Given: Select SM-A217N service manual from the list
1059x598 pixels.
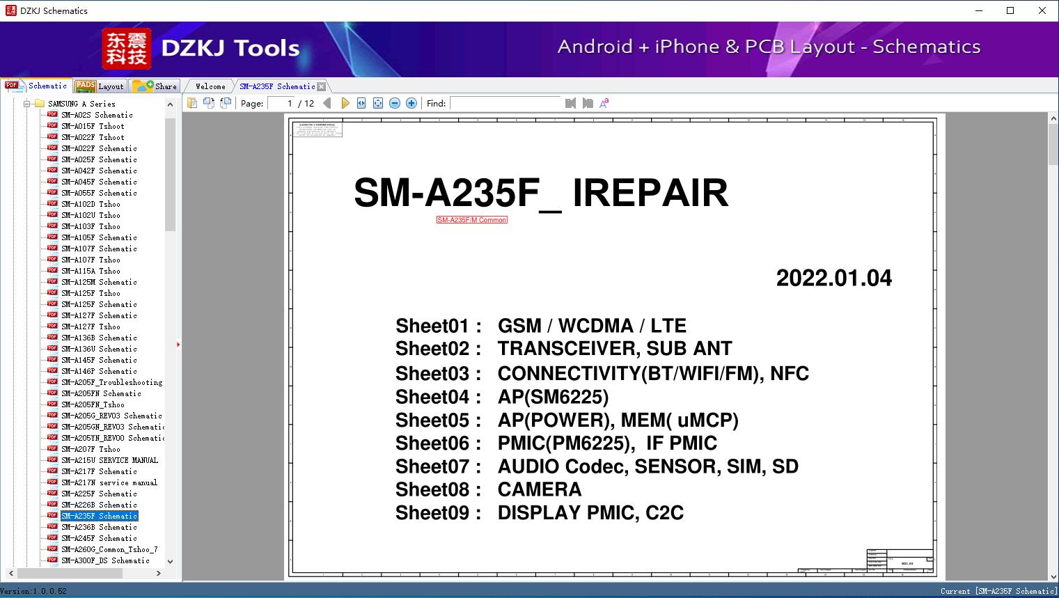Looking at the screenshot, I should (x=109, y=482).
